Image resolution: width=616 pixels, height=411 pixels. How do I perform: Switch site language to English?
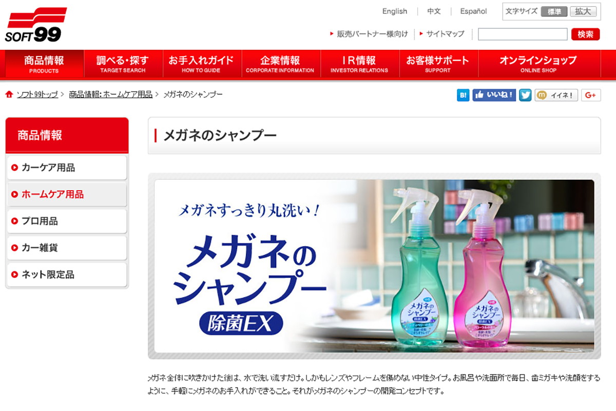(395, 11)
